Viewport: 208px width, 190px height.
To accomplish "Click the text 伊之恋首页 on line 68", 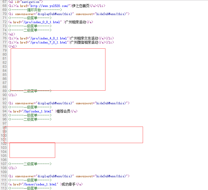I will coord(81,6).
